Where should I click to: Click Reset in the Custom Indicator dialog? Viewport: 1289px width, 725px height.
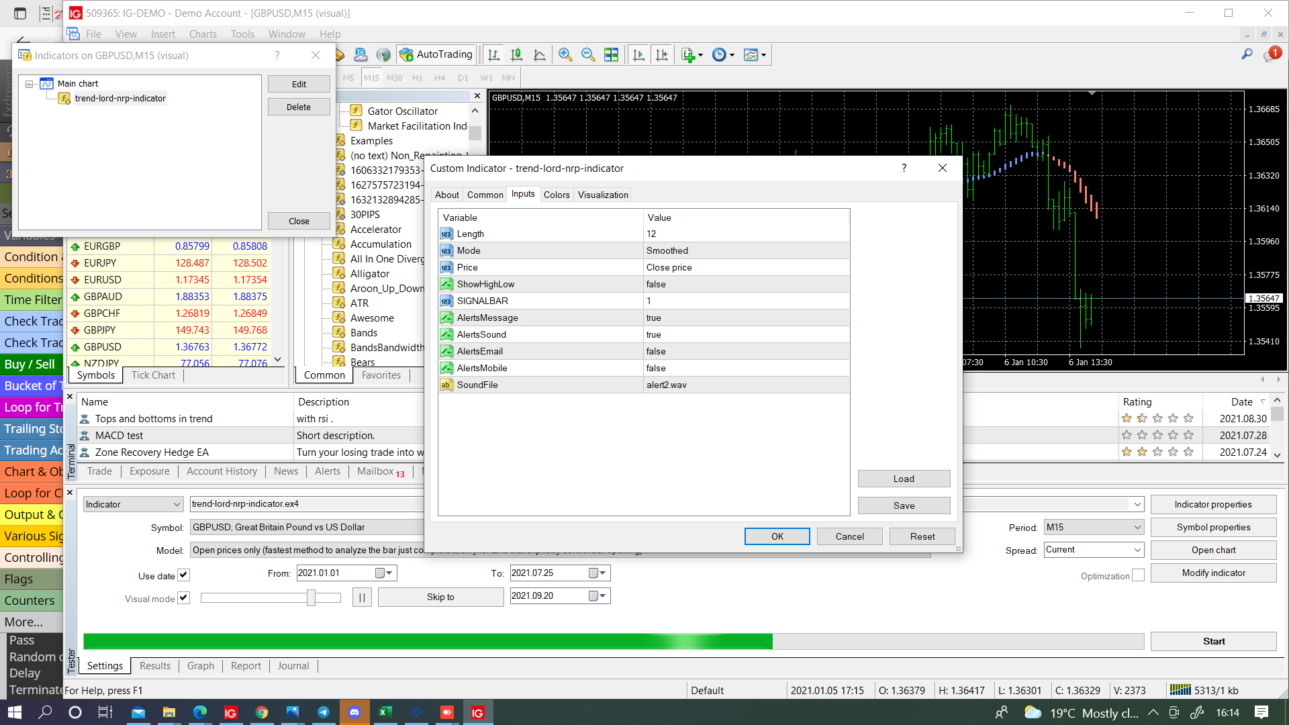pos(922,536)
